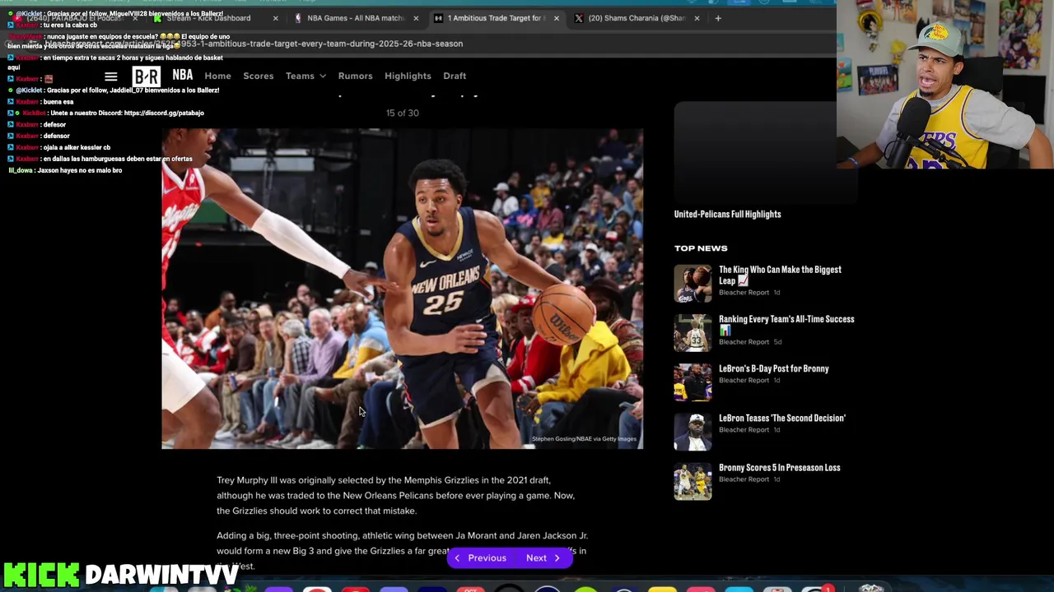Click the left chevron beside Previous
This screenshot has width=1054, height=592.
point(458,558)
